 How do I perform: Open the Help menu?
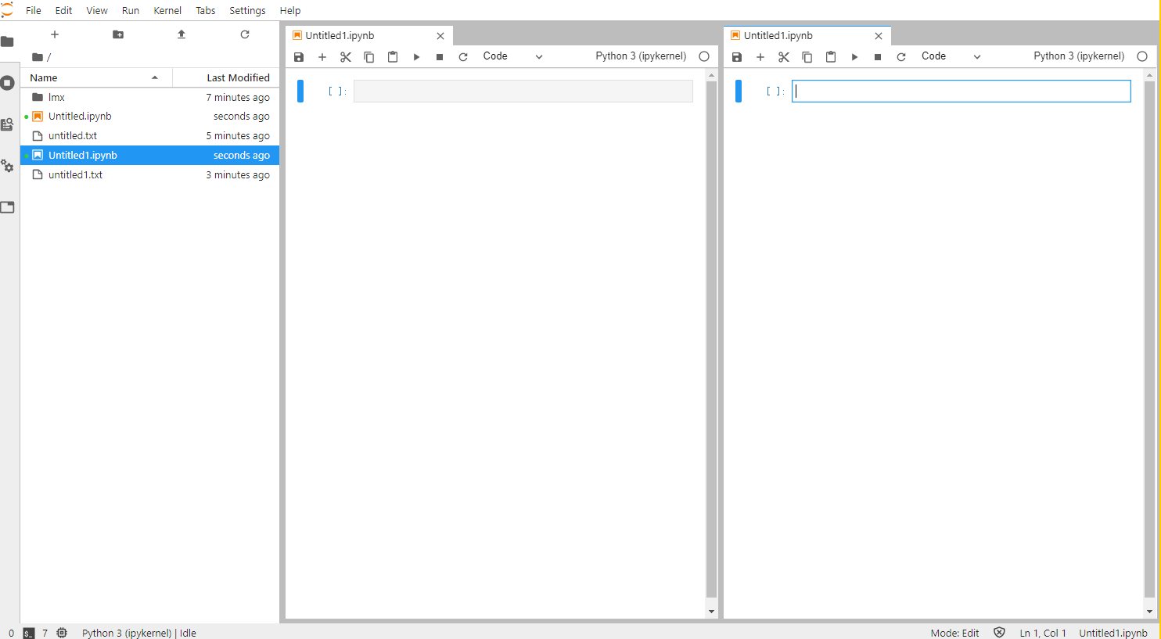tap(290, 10)
